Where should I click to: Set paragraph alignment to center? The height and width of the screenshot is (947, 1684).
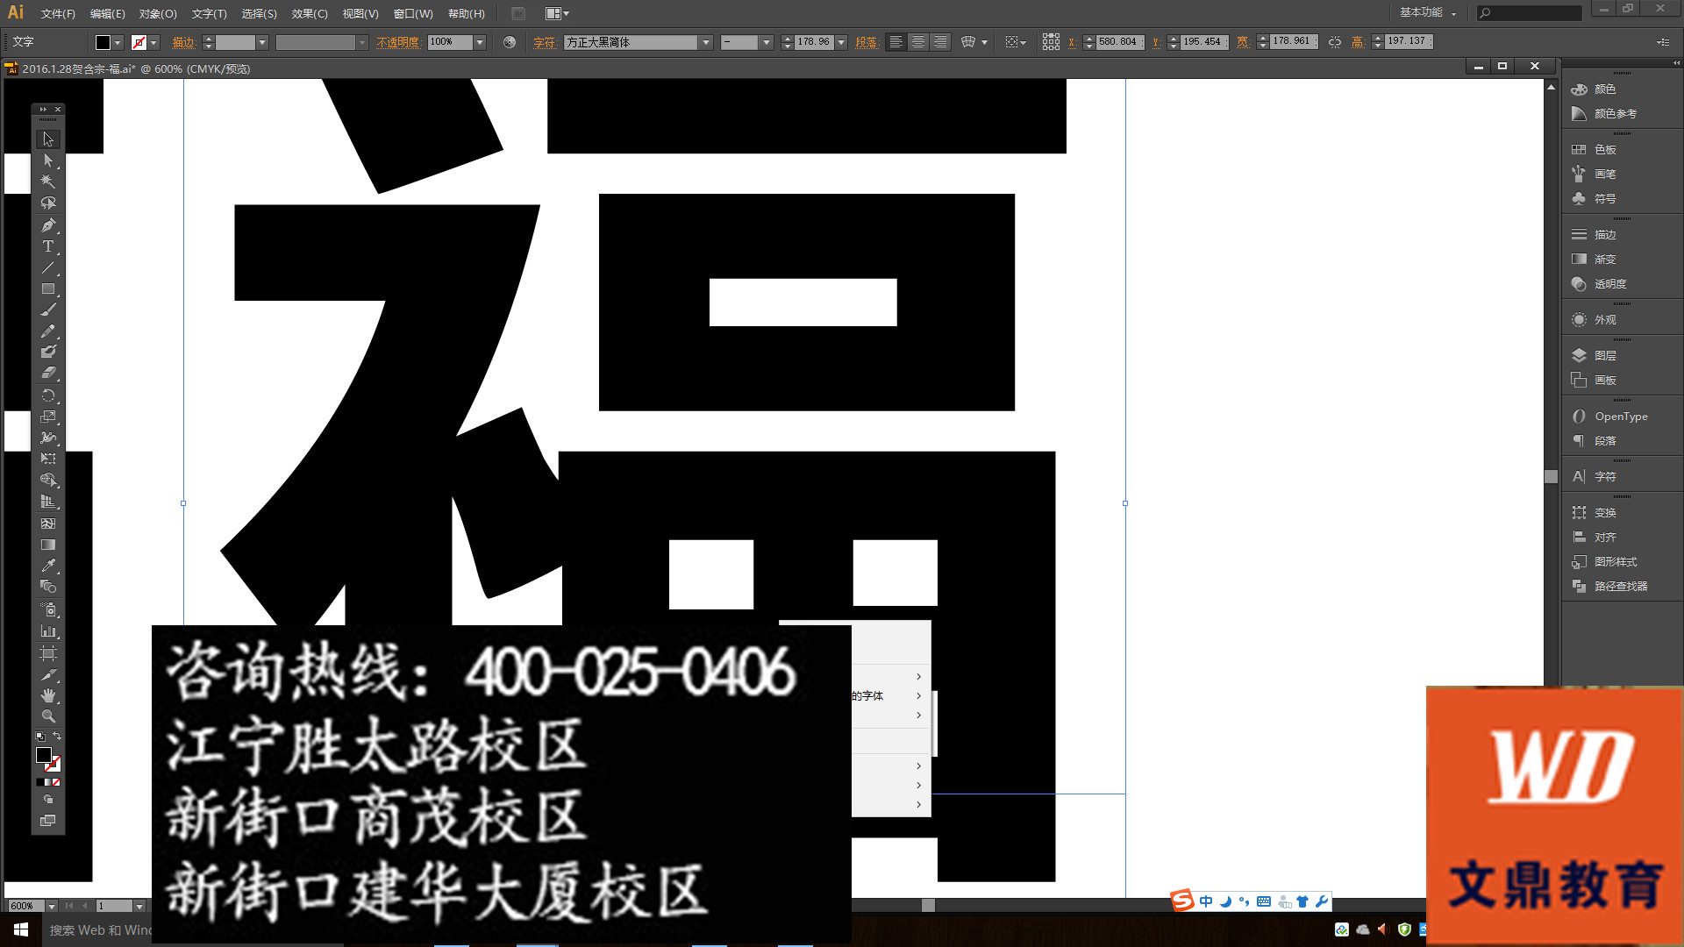tap(917, 42)
